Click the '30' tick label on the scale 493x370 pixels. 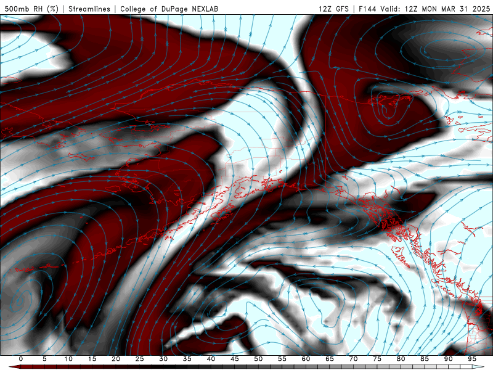[x=163, y=359]
